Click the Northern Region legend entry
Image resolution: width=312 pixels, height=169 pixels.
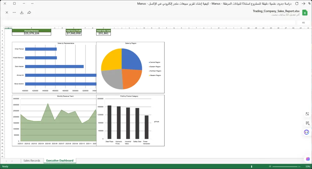pos(155,71)
